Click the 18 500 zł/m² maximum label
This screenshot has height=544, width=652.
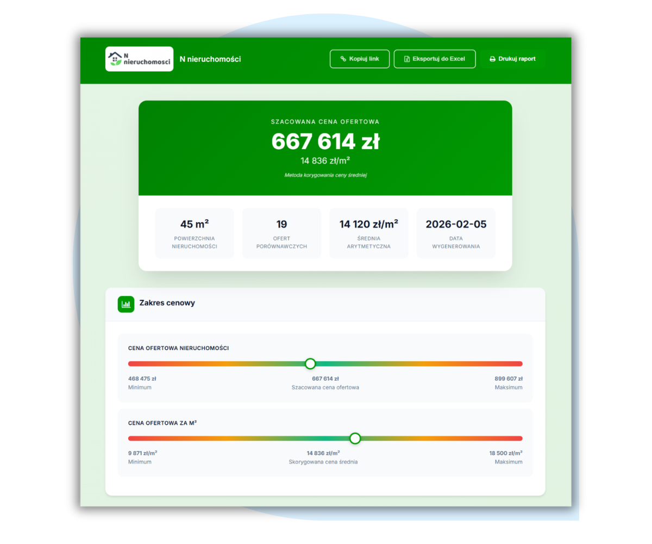[x=506, y=453]
